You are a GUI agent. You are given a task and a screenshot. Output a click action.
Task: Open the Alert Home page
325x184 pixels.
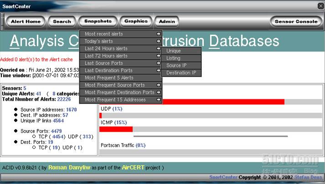coord(26,21)
